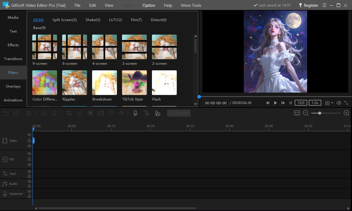Click the filters list scroll-down arrow
352x211 pixels.
point(196,104)
